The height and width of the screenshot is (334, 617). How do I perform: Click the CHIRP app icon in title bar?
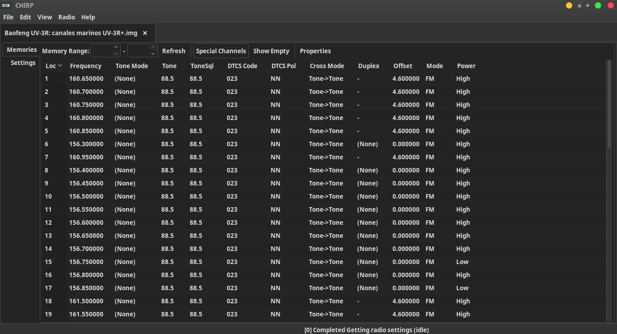point(6,5)
